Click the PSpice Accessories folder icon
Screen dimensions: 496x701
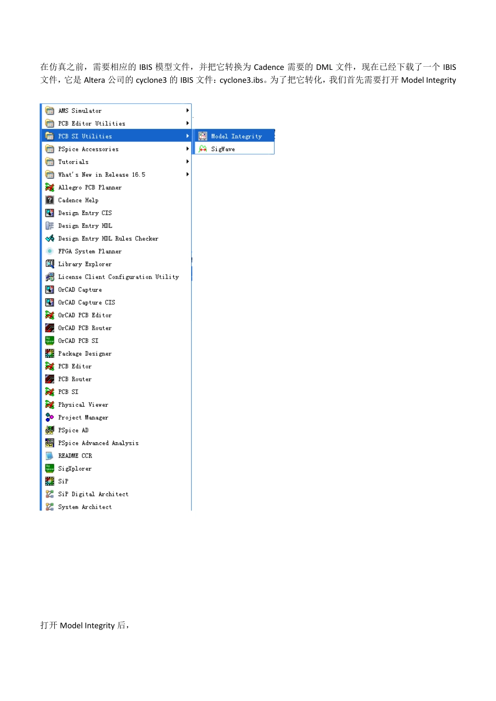[50, 149]
